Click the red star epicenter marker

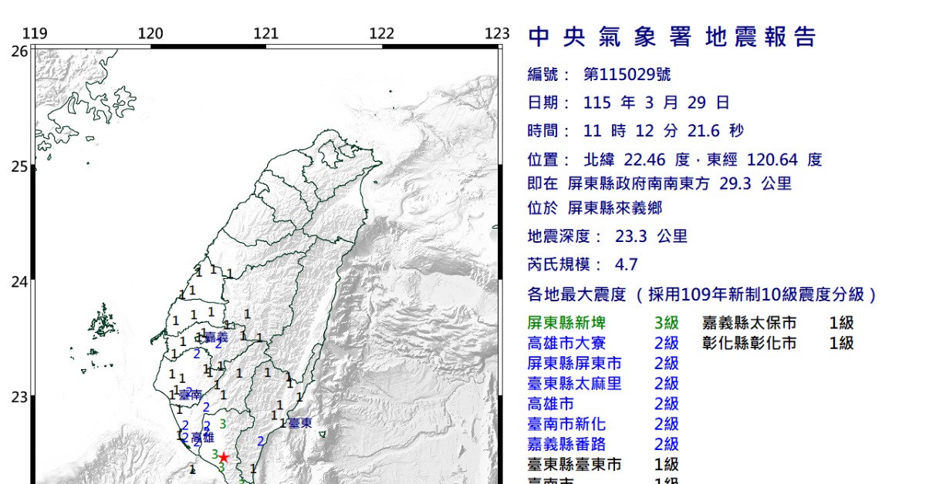224,457
